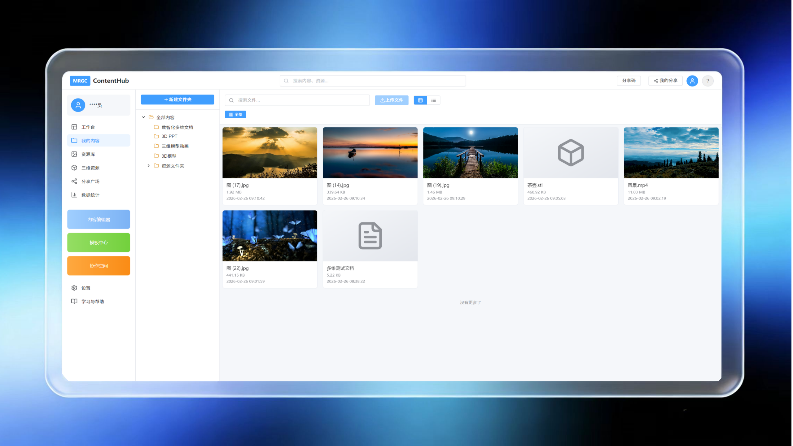Click the 上传文件 upload button

(x=392, y=100)
